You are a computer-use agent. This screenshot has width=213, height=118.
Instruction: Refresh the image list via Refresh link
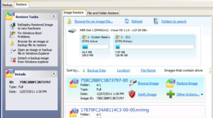tap(137, 22)
